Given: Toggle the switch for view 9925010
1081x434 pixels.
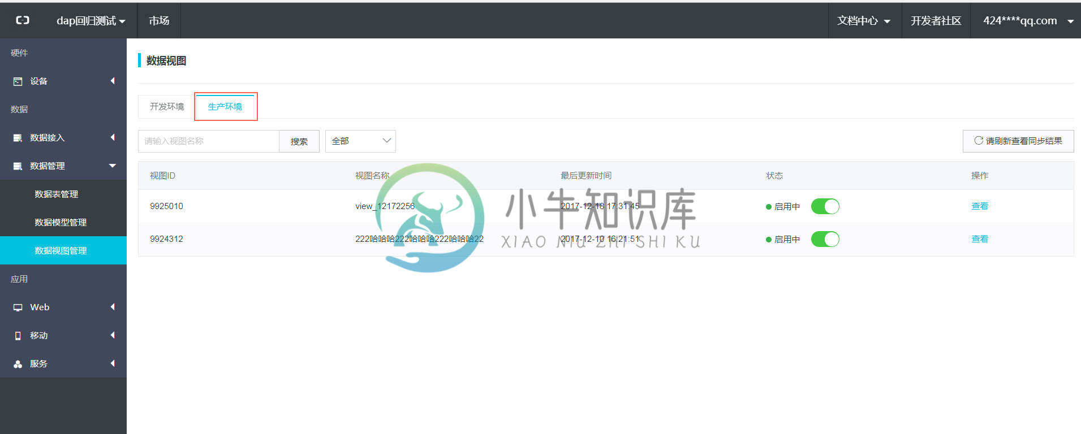Looking at the screenshot, I should coord(825,206).
